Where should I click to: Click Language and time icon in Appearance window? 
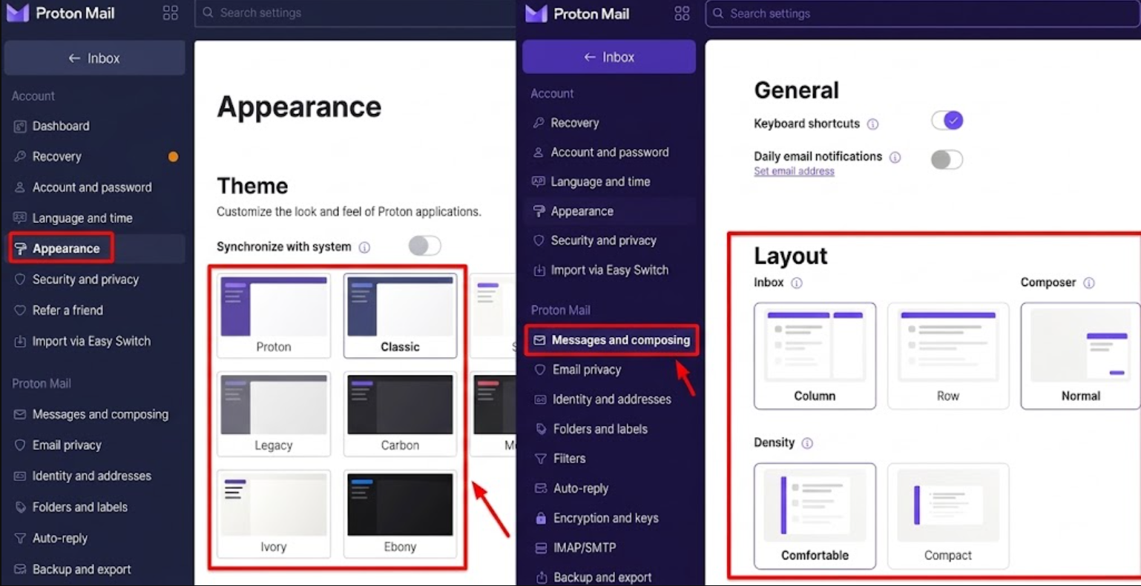[20, 218]
